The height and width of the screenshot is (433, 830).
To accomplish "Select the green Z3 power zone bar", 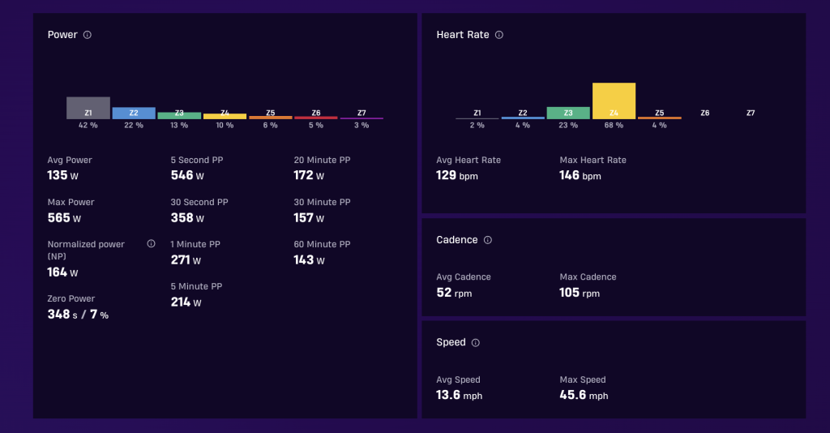I will point(179,115).
